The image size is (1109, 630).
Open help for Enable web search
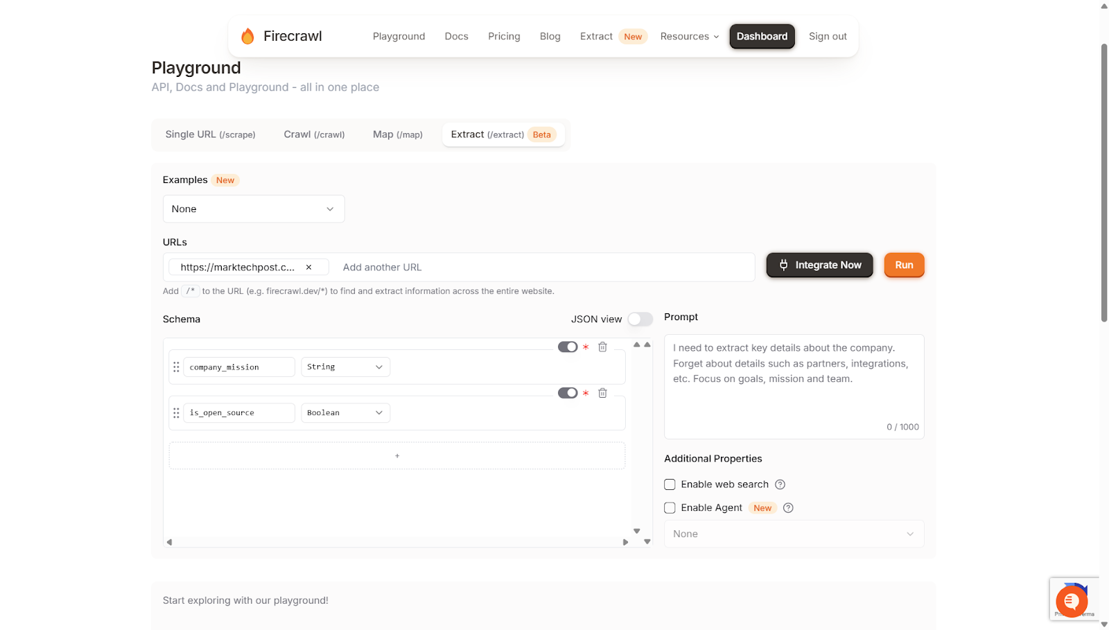click(780, 484)
